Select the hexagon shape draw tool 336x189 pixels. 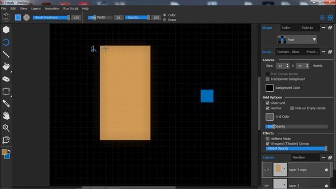pyautogui.click(x=6, y=30)
